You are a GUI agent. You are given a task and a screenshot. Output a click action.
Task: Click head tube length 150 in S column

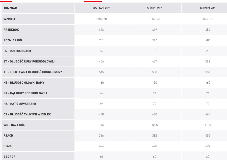155,83
